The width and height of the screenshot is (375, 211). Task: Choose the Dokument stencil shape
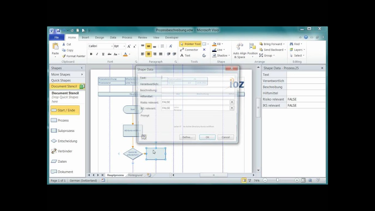tap(62, 172)
